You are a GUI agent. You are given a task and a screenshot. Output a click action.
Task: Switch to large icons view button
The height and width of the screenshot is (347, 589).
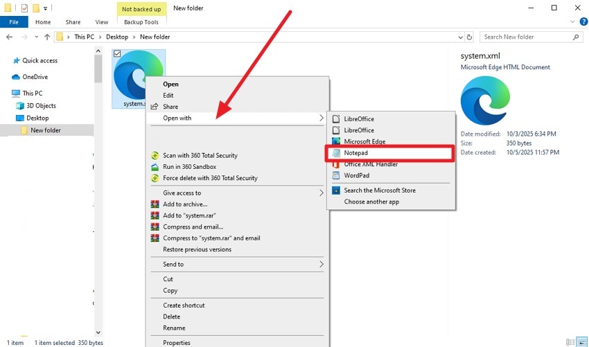point(581,342)
